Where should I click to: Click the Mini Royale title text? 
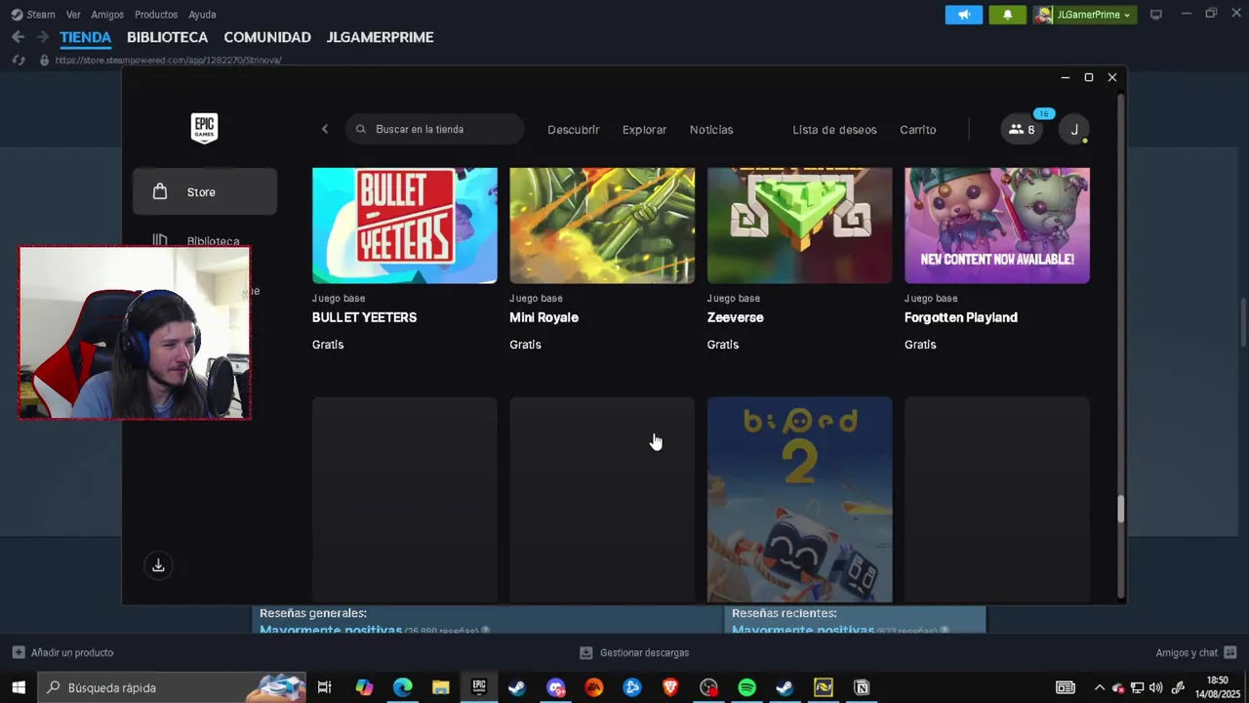pos(544,317)
